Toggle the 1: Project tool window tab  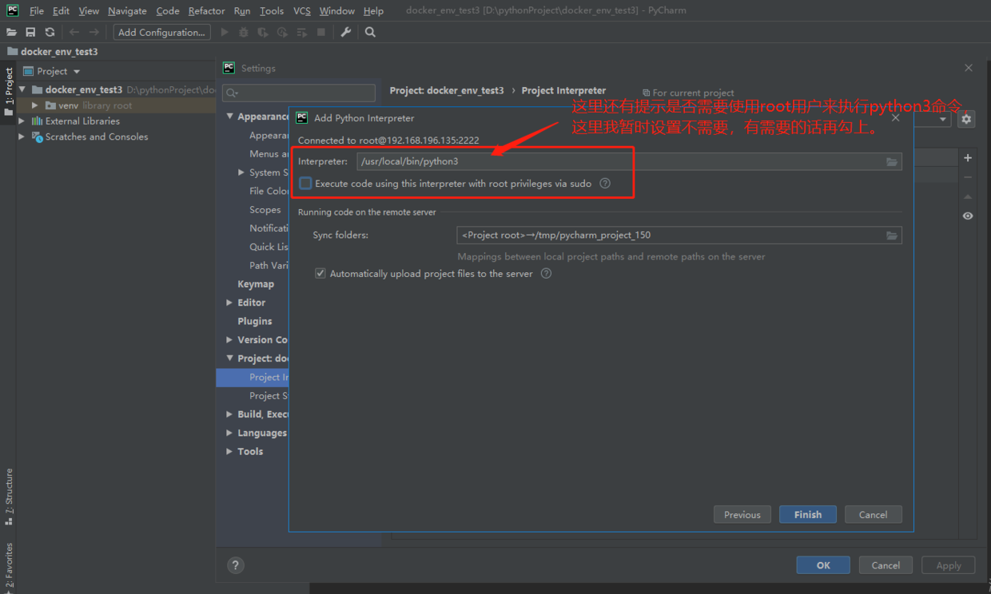coord(9,91)
